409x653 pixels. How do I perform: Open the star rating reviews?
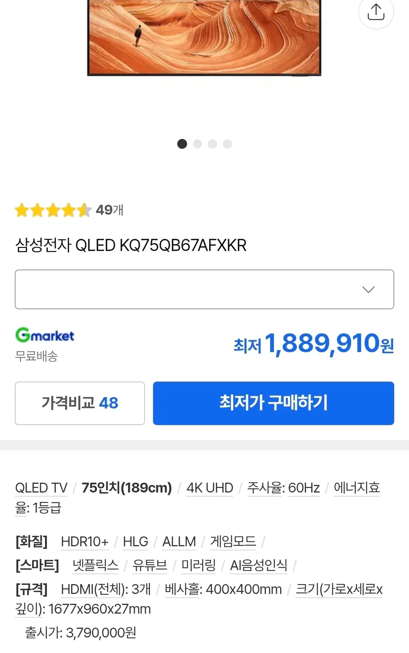pos(53,210)
